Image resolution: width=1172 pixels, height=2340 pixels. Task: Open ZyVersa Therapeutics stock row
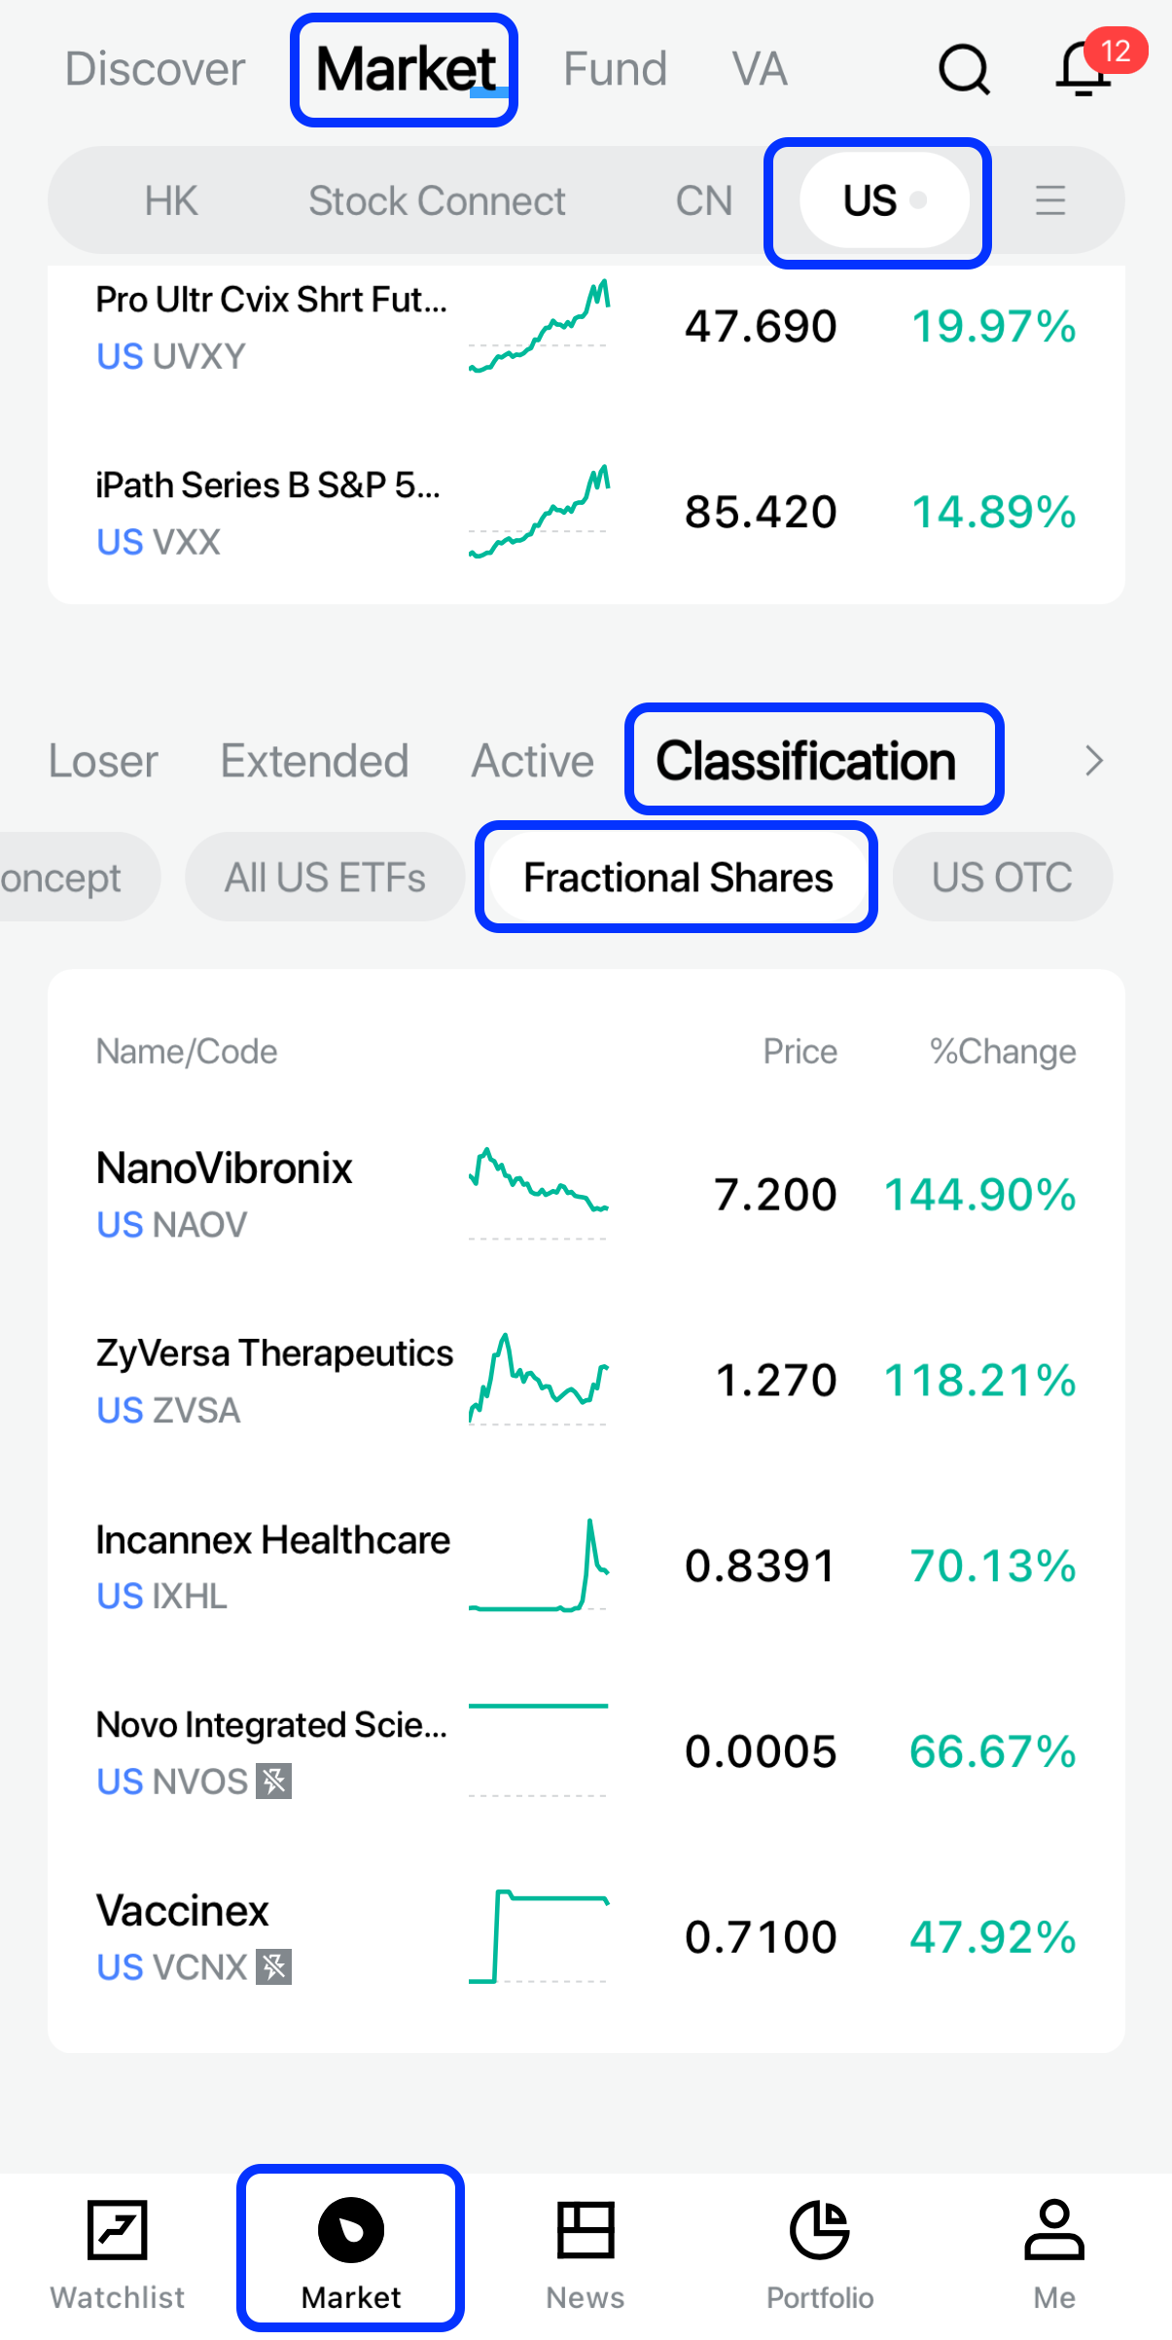[274, 1380]
